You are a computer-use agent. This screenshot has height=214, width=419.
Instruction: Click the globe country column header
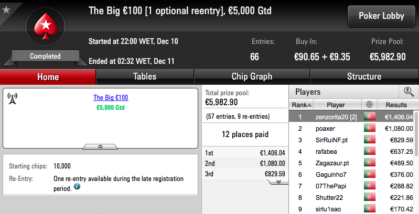pyautogui.click(x=369, y=105)
